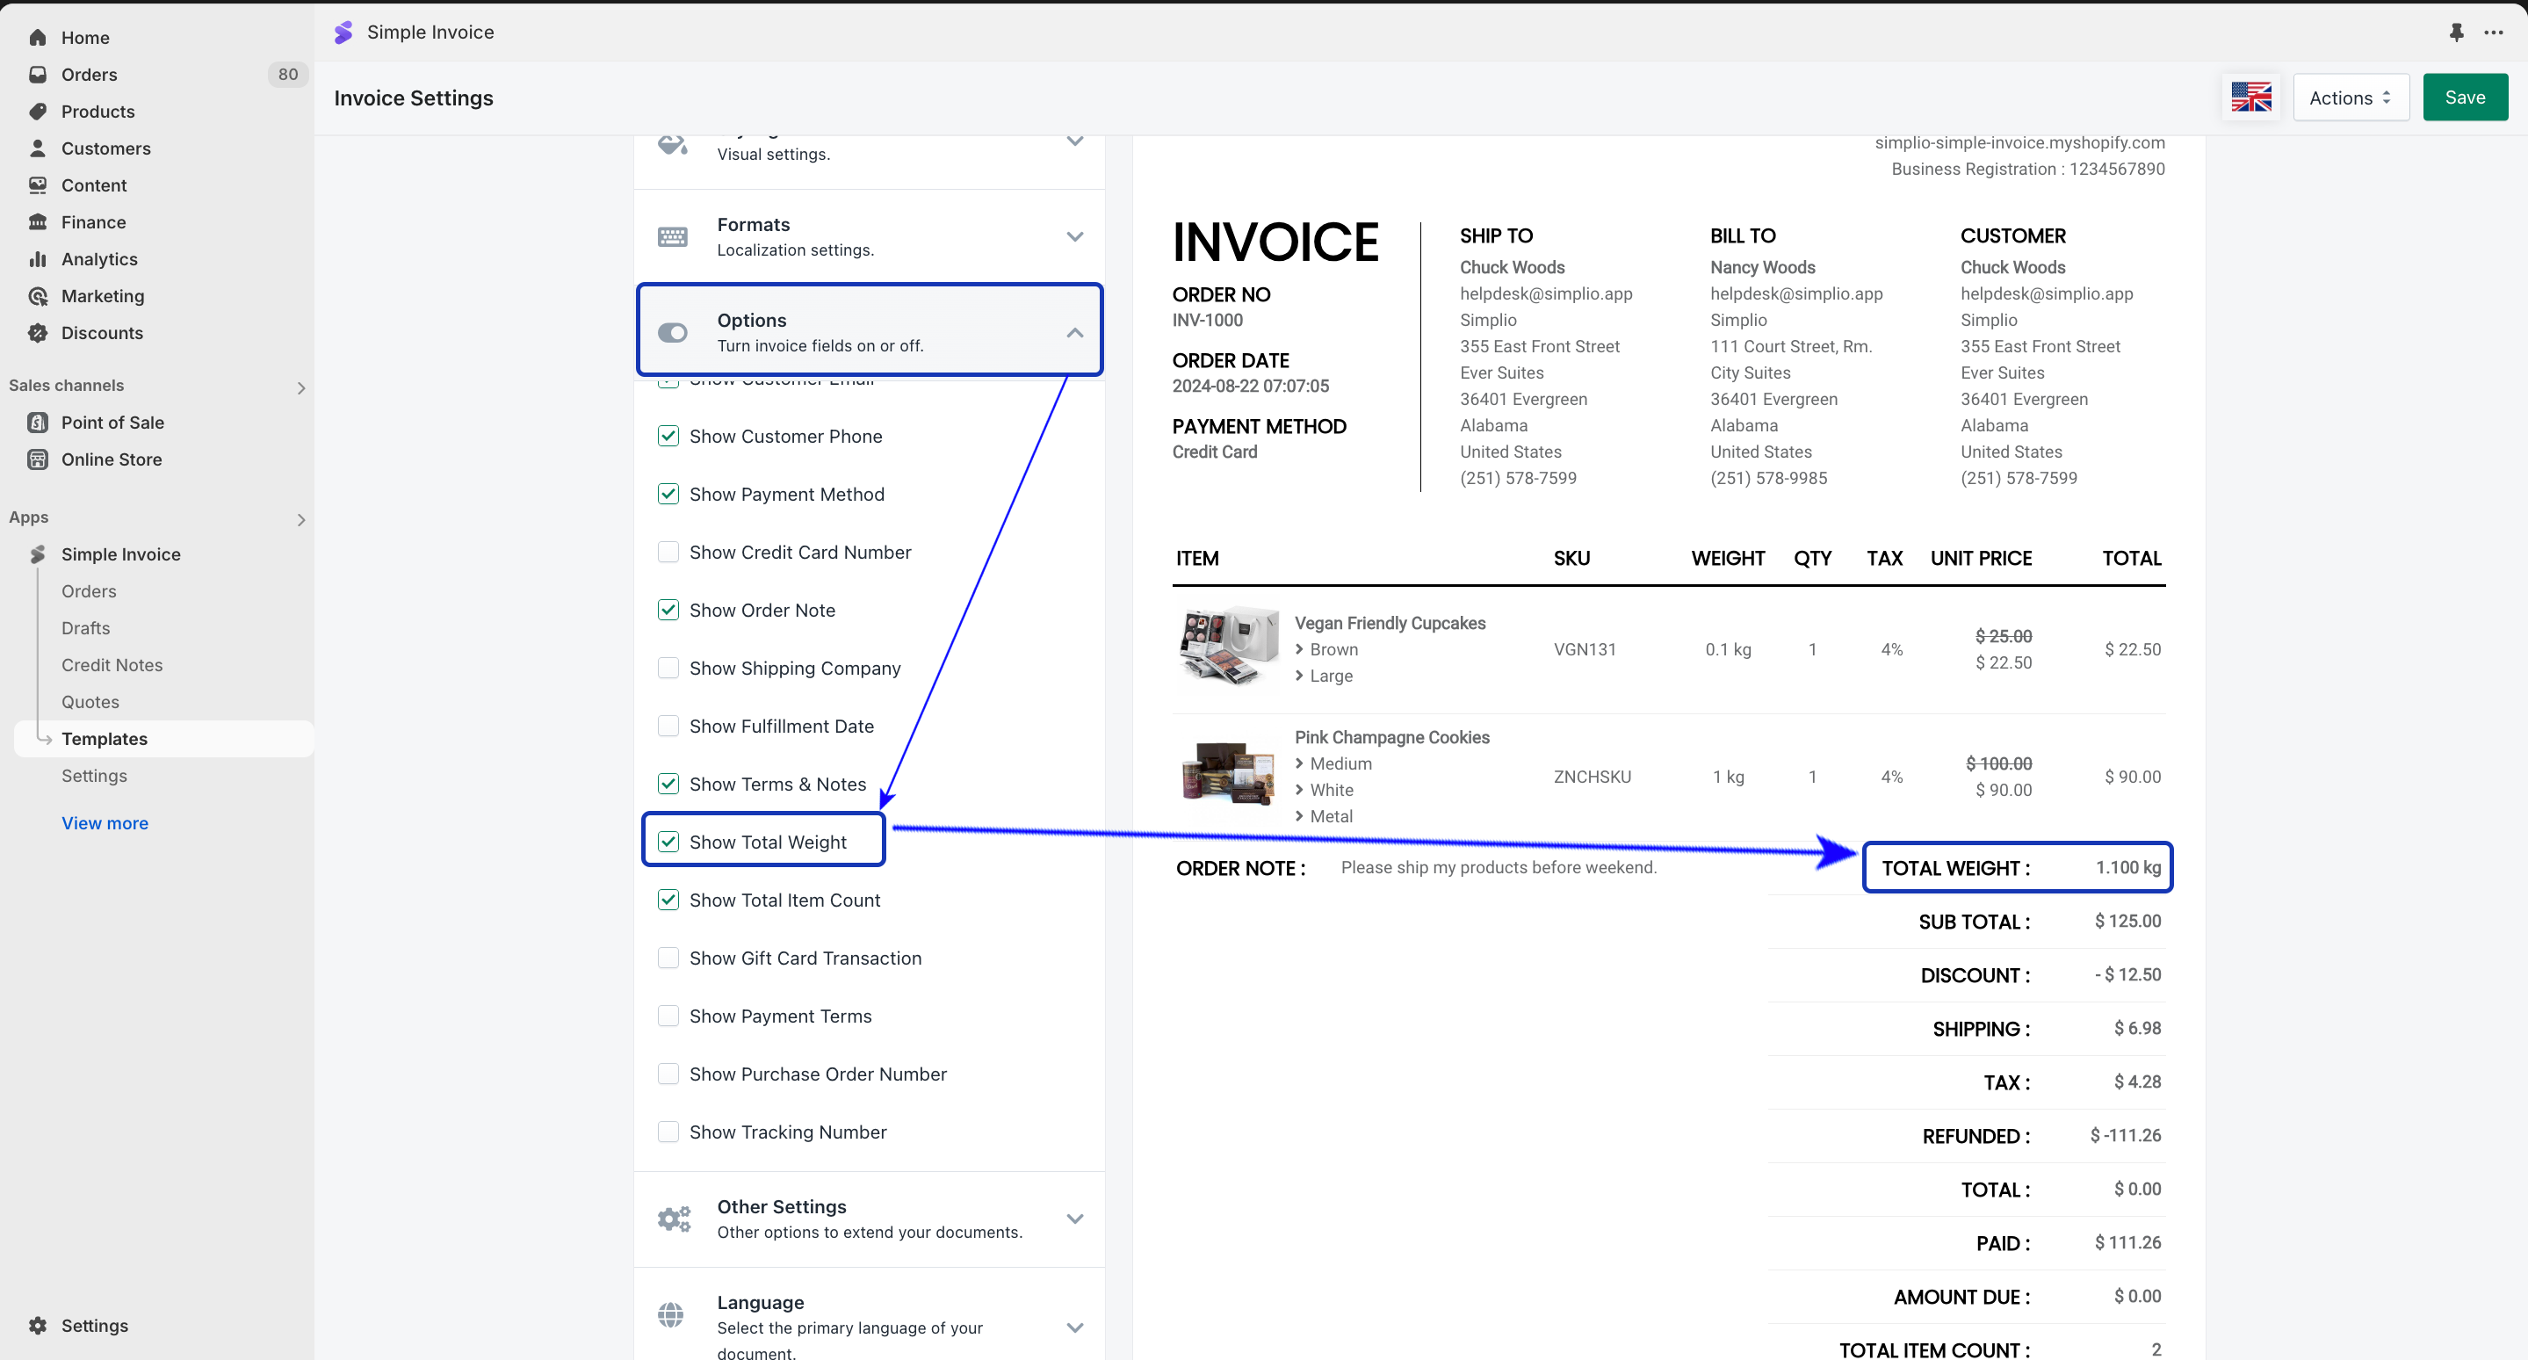Click the Home icon in sidebar
The width and height of the screenshot is (2528, 1360).
pyautogui.click(x=37, y=37)
